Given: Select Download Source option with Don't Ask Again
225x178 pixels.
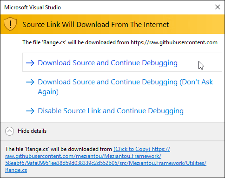Looking at the screenshot, I should coord(119,87).
